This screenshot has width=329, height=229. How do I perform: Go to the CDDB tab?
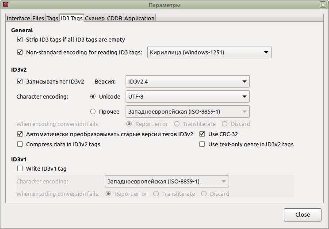[x=115, y=18]
